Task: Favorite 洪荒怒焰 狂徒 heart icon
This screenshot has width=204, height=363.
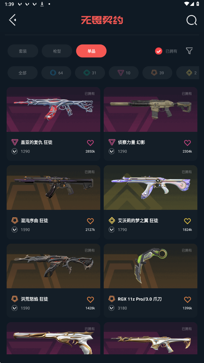Action: (x=90, y=299)
